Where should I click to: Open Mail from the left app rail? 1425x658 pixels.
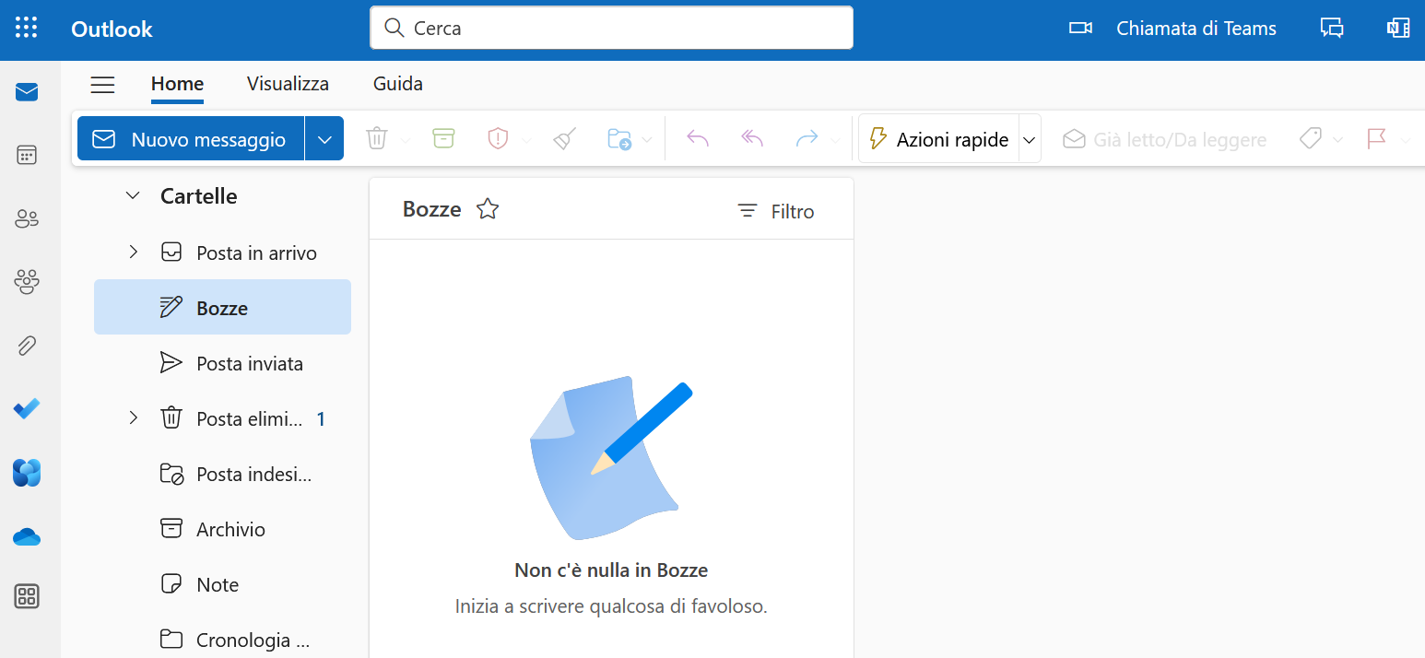[x=27, y=92]
